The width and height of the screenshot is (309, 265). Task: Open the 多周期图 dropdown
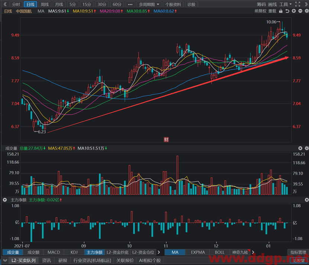point(149,4)
